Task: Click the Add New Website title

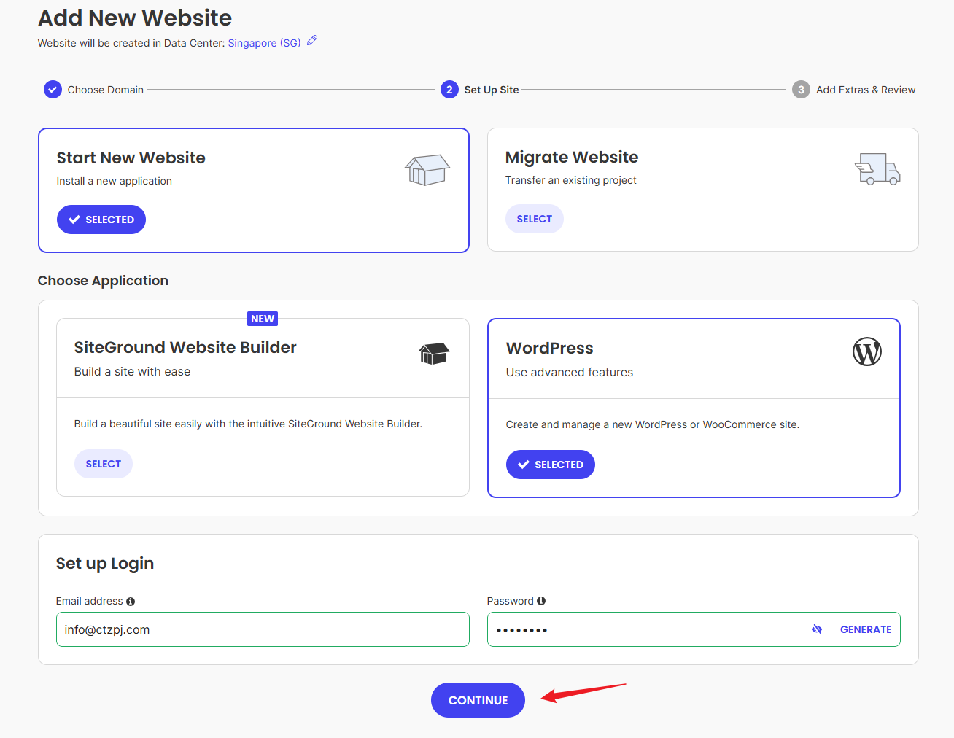Action: [135, 18]
